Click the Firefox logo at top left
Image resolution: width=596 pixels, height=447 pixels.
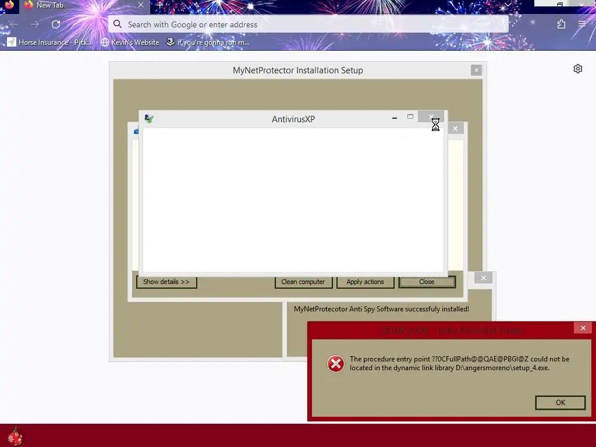click(9, 5)
